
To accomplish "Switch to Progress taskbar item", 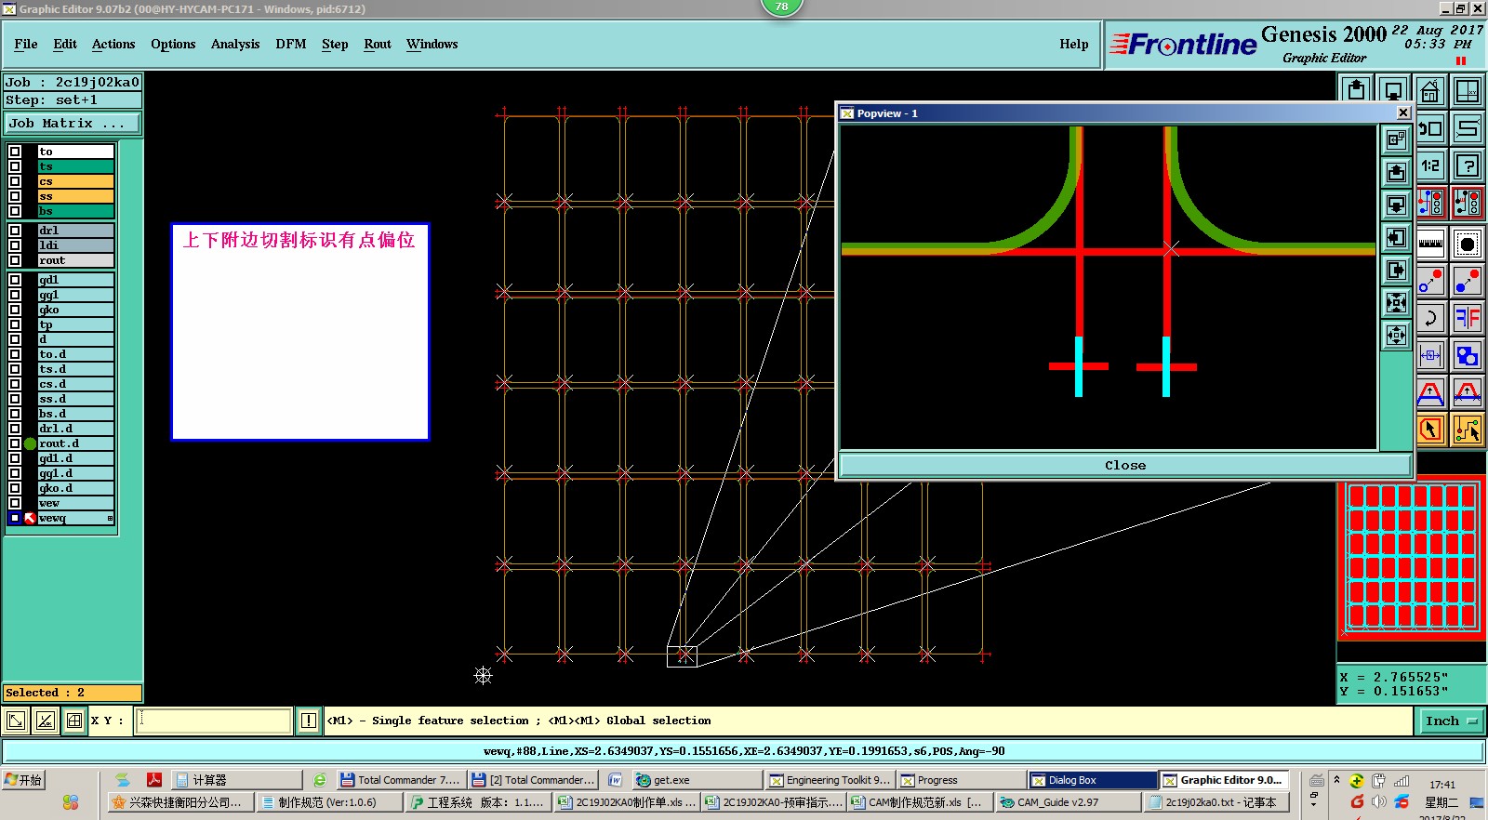I will point(961,780).
